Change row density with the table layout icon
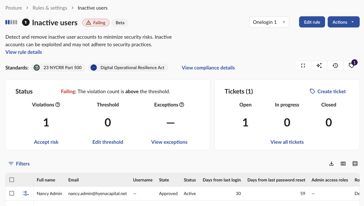The height and width of the screenshot is (206, 364). 355,164
